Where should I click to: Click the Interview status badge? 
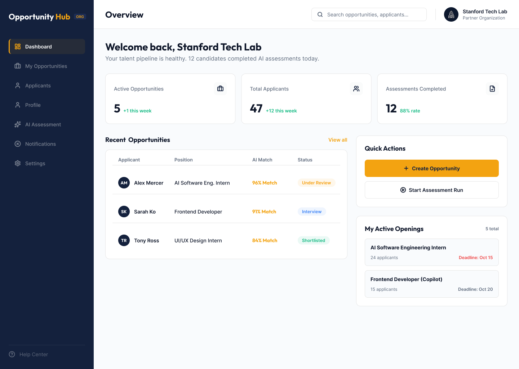[312, 212]
